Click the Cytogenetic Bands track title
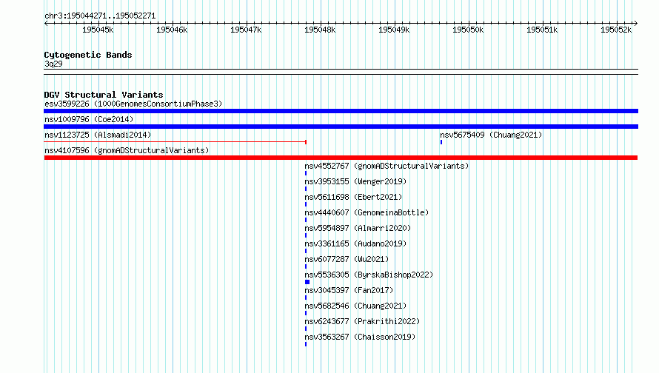Viewport: 659px width, 373px height. coord(88,55)
